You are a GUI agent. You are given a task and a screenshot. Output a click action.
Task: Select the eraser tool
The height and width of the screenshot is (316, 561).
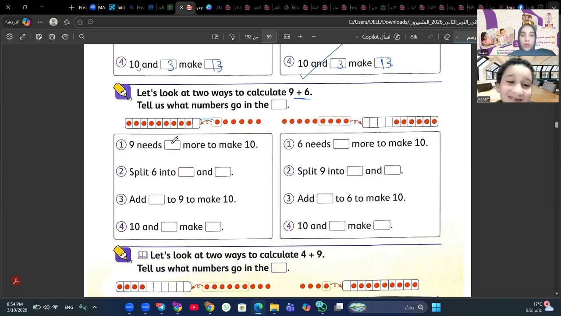(447, 37)
